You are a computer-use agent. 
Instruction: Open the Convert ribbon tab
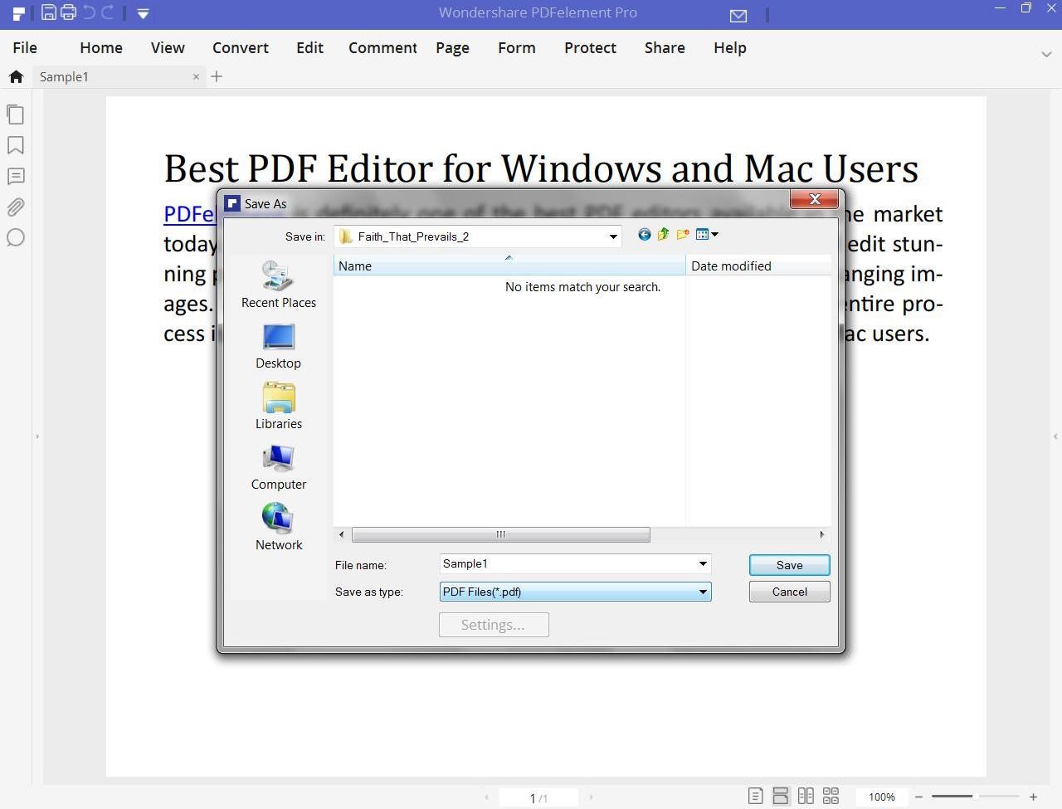click(x=241, y=48)
